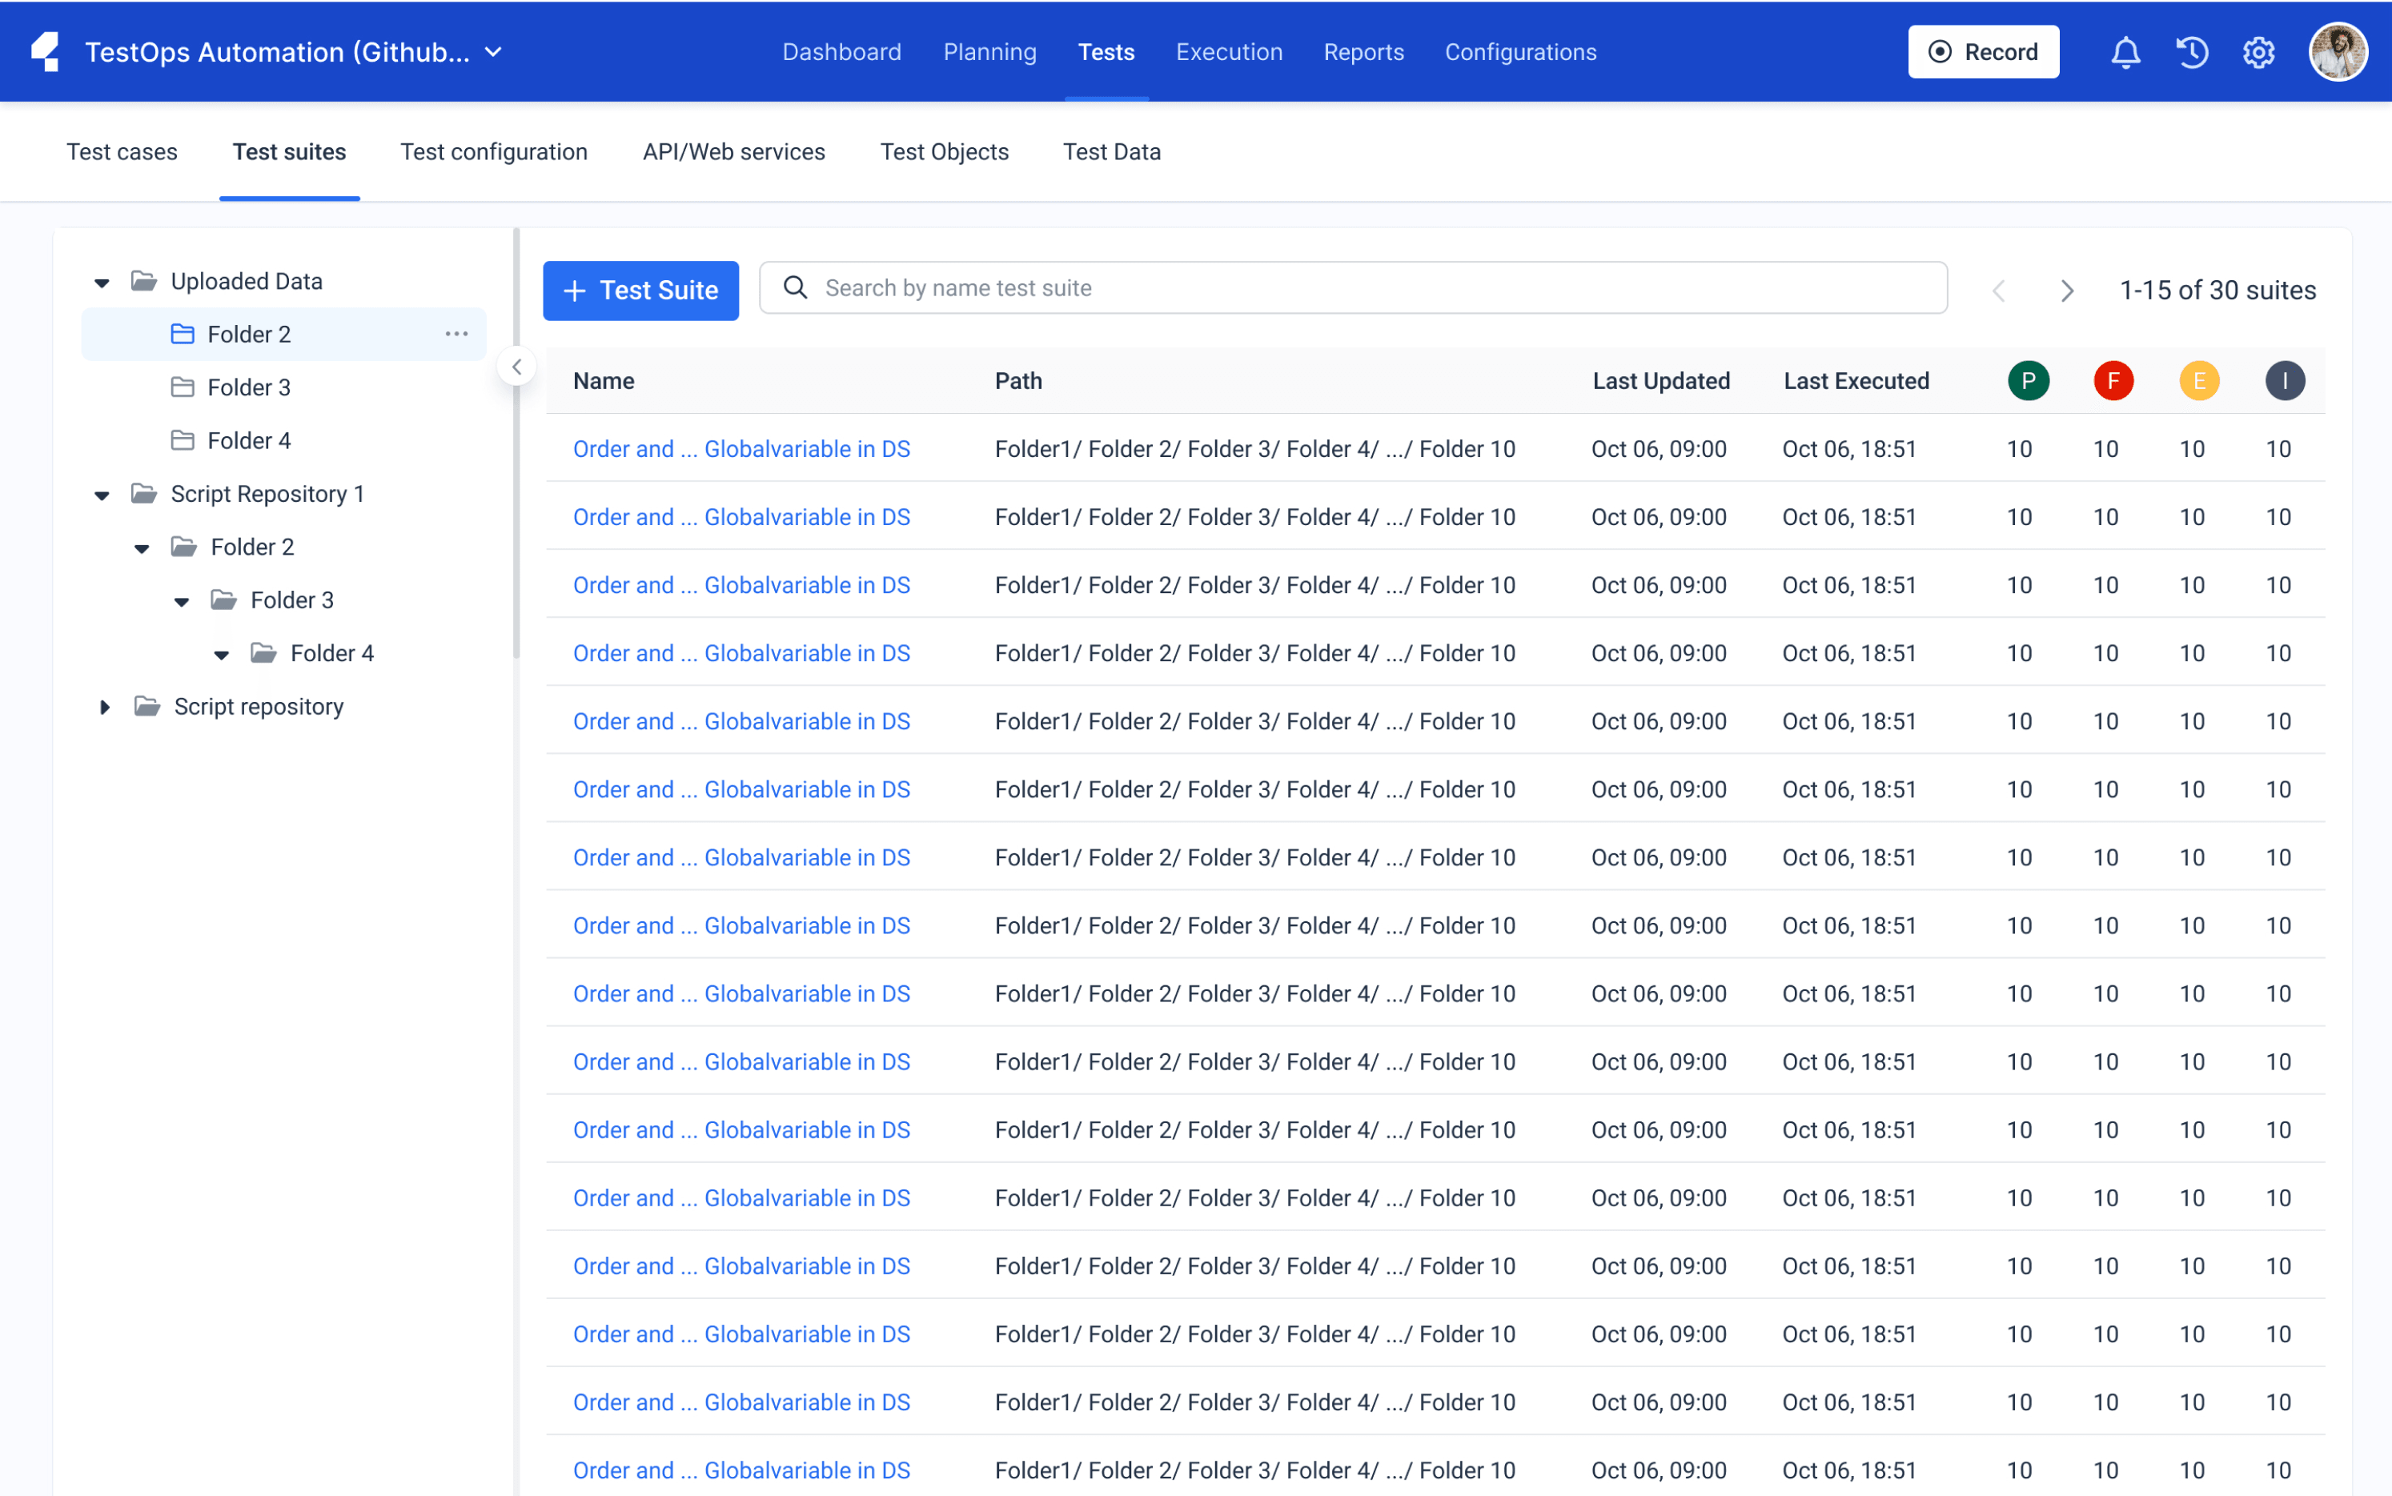Collapse Folder 4 in Script Repository 1
Viewport: 2392px width, 1496px height.
point(222,654)
